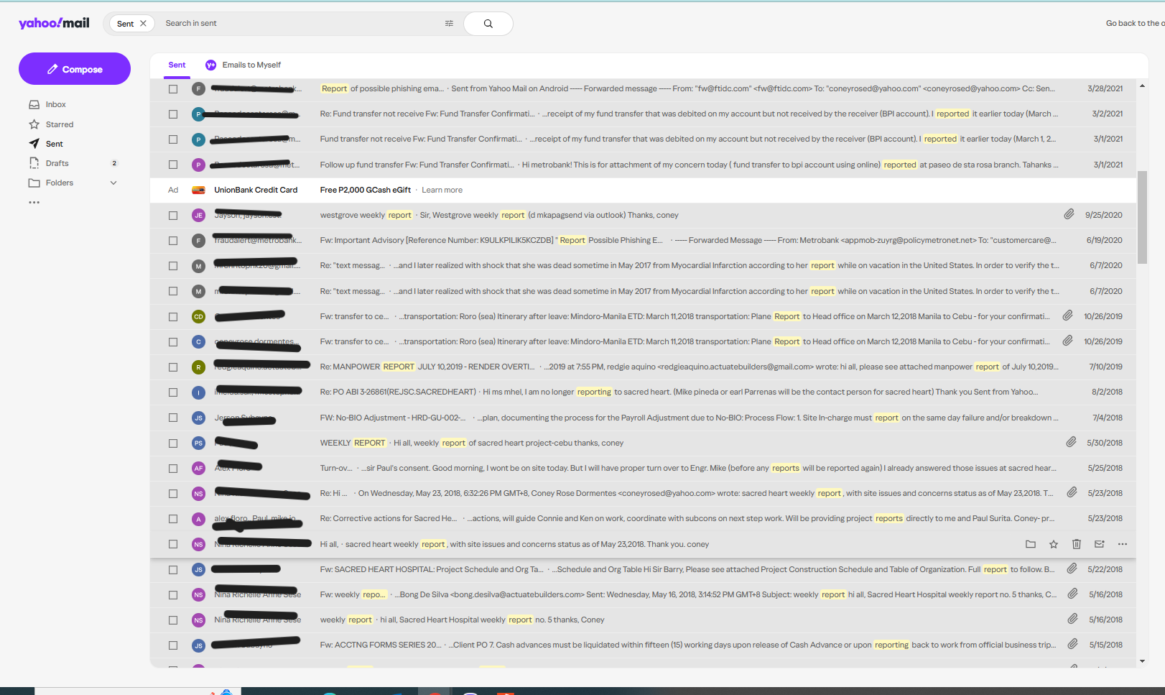Remove the Sent search filter chip

(x=143, y=24)
